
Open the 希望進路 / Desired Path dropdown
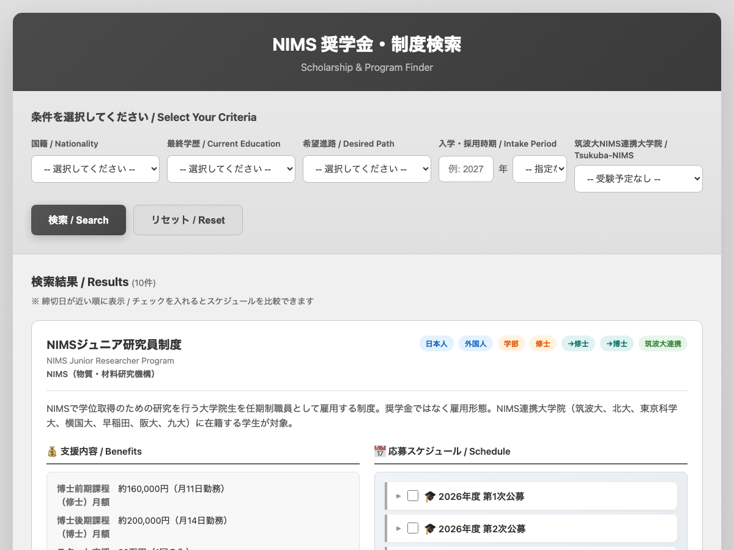coord(367,169)
